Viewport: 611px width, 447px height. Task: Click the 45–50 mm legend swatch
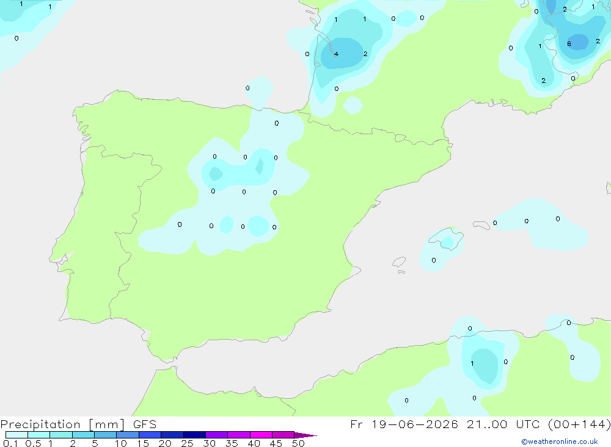pyautogui.click(x=283, y=435)
